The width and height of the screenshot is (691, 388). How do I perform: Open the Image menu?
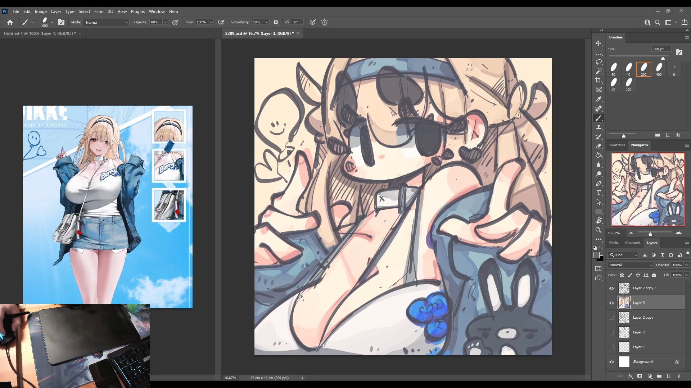41,11
